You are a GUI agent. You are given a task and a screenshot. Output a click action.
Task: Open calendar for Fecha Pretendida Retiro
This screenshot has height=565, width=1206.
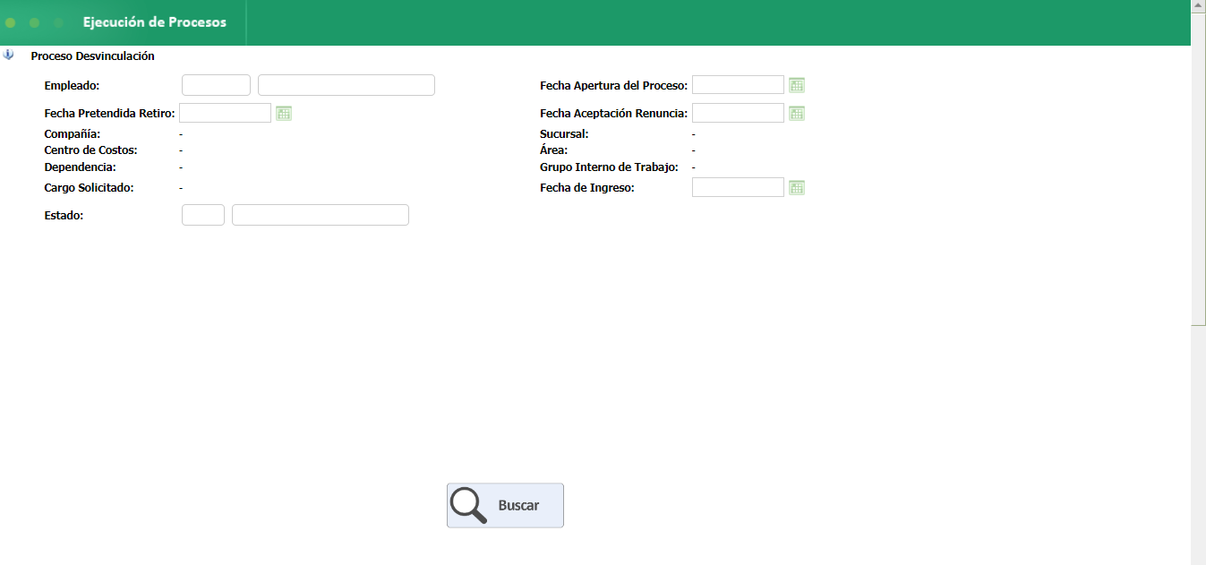click(284, 113)
